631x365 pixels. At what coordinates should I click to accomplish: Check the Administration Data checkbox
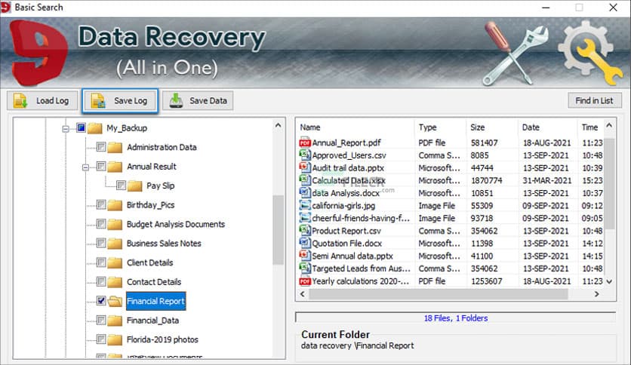[101, 147]
